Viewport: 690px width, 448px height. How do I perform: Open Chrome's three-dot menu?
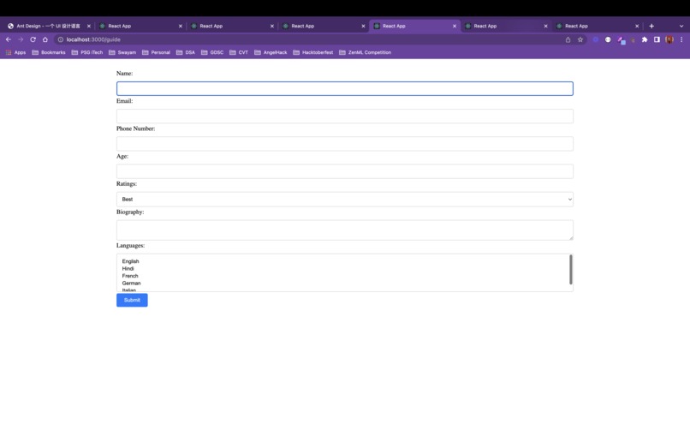pyautogui.click(x=681, y=39)
